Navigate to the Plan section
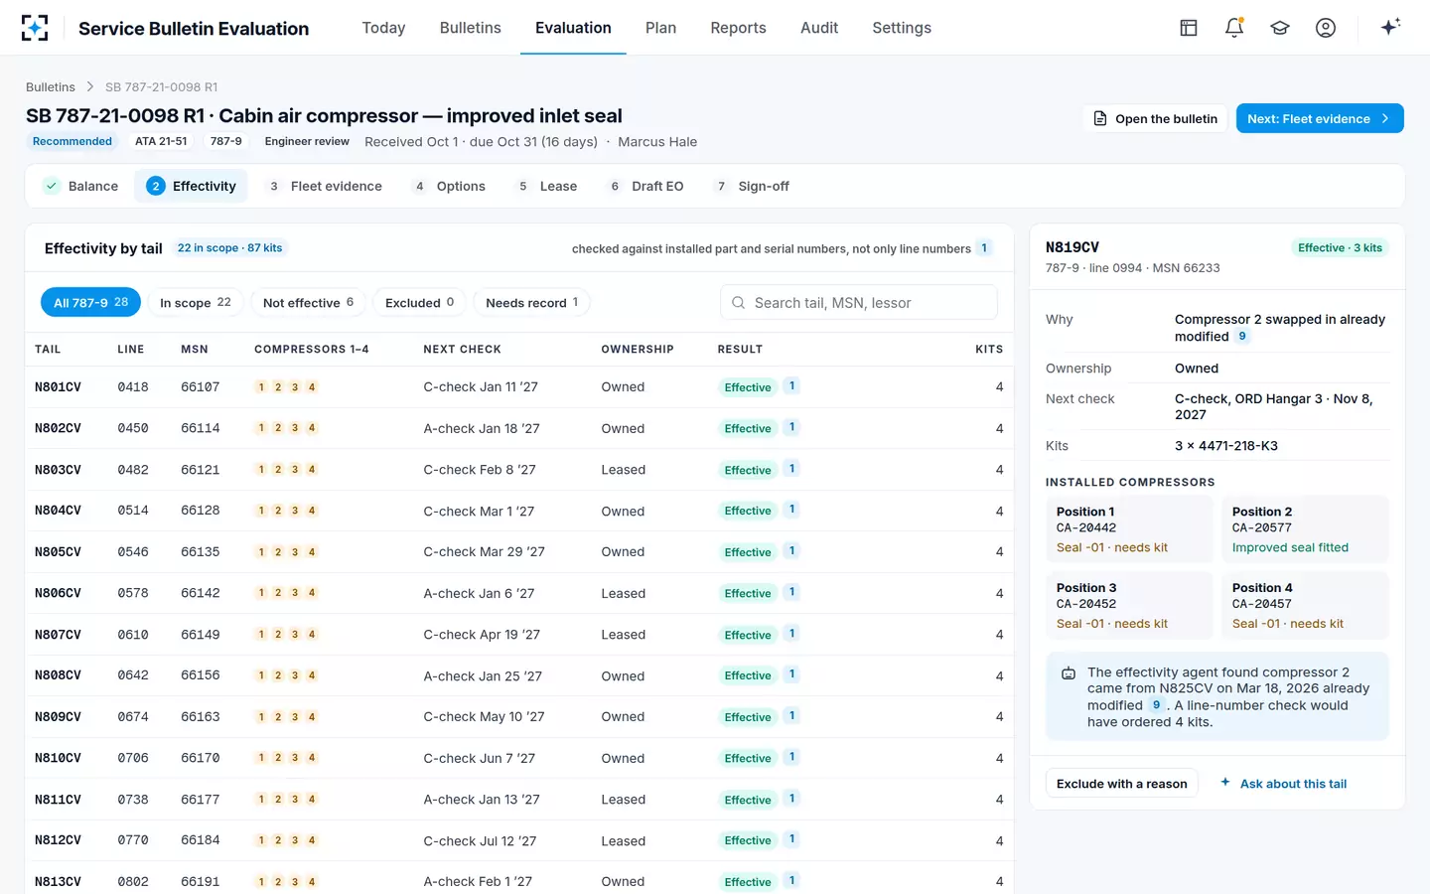The height and width of the screenshot is (894, 1430). [x=660, y=28]
